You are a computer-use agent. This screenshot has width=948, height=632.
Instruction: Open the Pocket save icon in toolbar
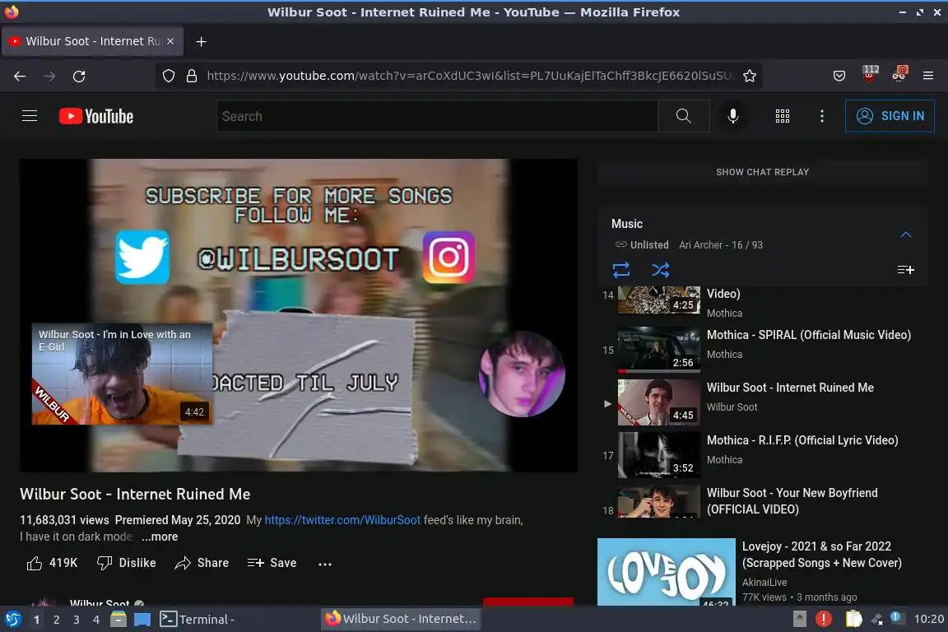[x=839, y=77]
